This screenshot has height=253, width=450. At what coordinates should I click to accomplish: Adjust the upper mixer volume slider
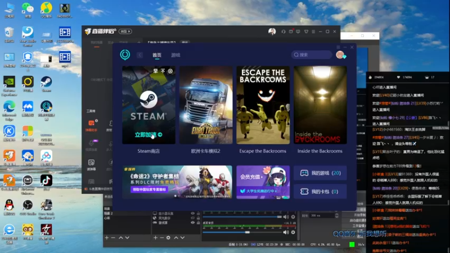point(242,217)
